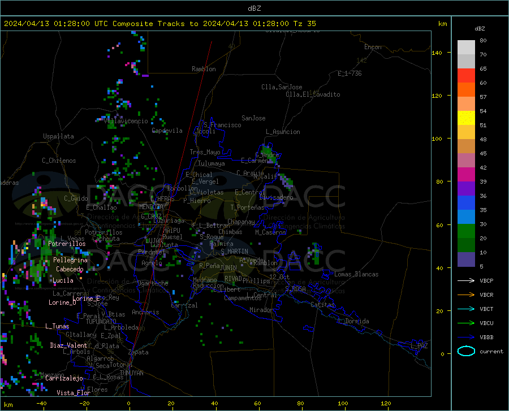Viewport: 509px width, 411px height.
Task: Click the Cabecedo label
Action: point(70,269)
